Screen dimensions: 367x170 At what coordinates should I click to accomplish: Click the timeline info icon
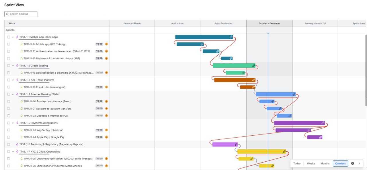tap(352, 163)
